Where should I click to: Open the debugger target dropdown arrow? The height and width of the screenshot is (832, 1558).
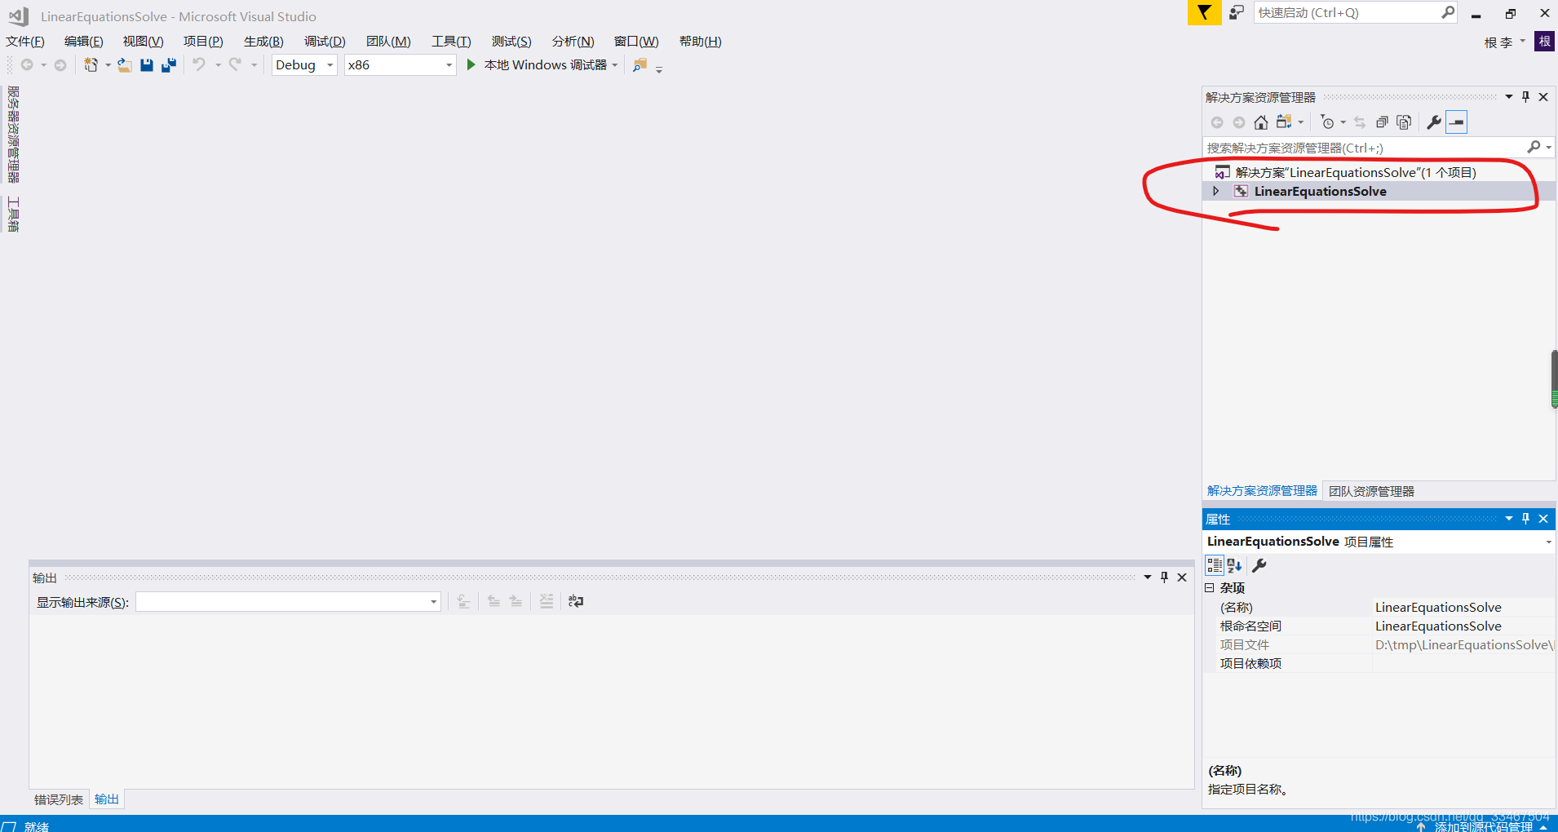(x=615, y=64)
